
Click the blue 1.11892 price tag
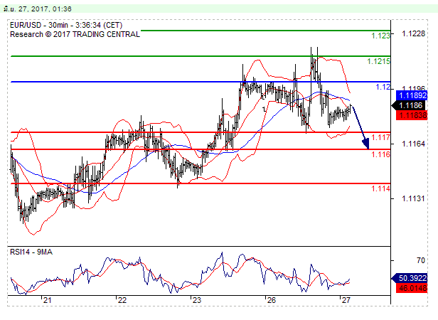(412, 95)
